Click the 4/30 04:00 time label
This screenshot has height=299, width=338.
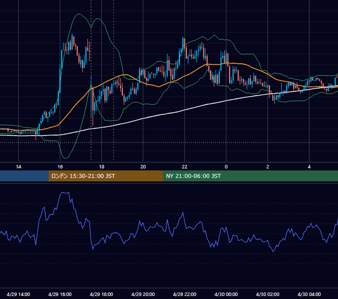(x=309, y=294)
